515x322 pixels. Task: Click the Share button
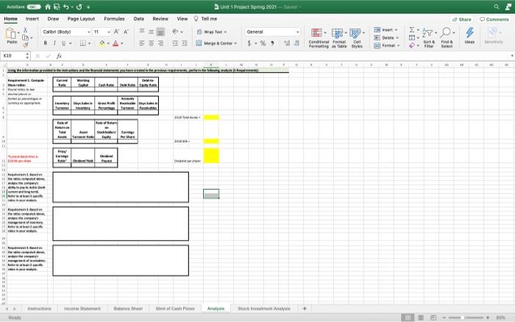point(462,20)
